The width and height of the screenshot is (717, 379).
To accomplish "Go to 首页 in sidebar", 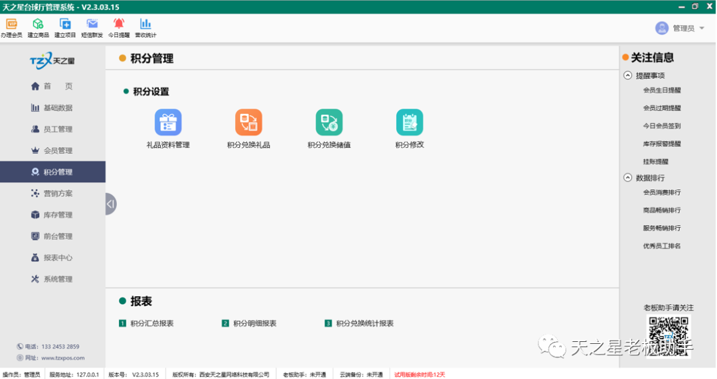I will tap(52, 86).
